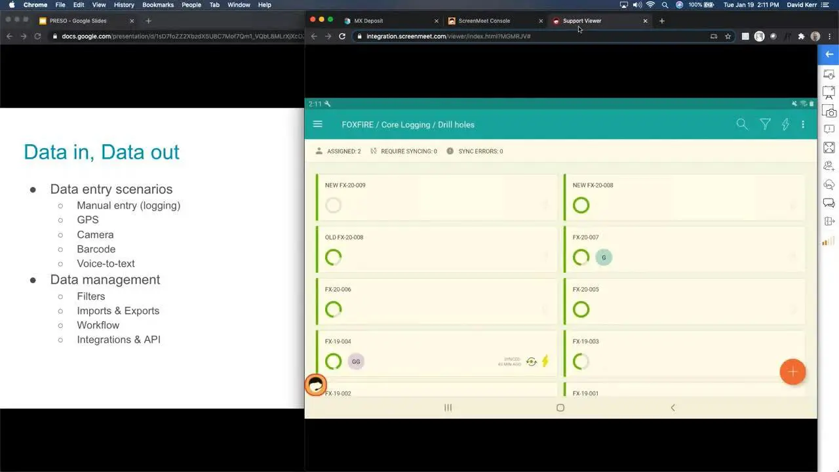Tap the G avatar on FX-20-007 card
Image resolution: width=839 pixels, height=472 pixels.
click(x=604, y=257)
